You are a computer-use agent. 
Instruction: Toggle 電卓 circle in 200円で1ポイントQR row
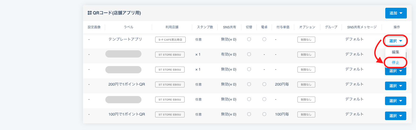click(264, 84)
